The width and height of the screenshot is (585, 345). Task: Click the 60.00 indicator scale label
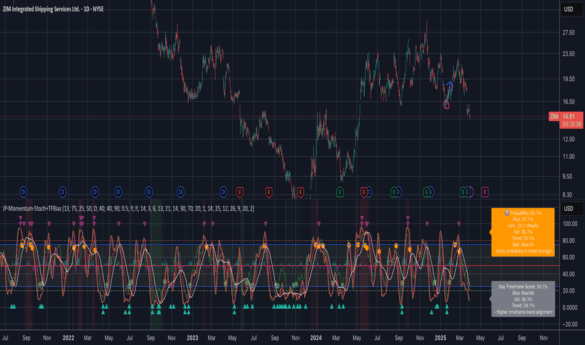pos(569,257)
